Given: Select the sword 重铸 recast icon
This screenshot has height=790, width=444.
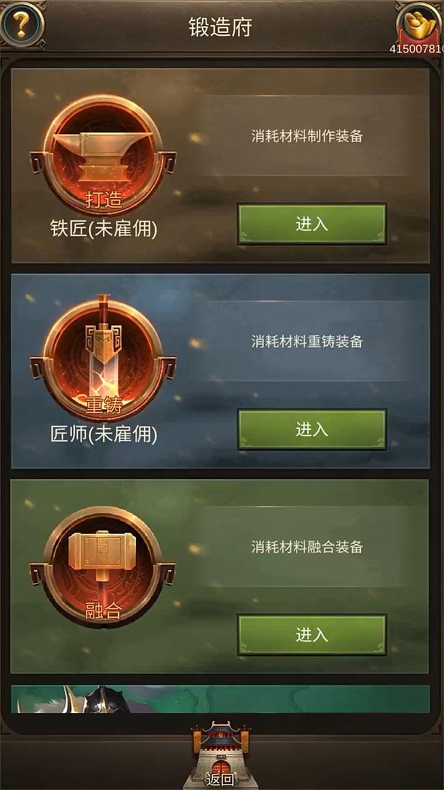Looking at the screenshot, I should 103,359.
